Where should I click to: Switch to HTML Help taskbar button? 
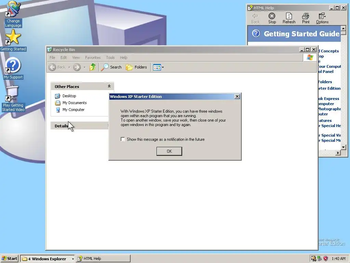(x=103, y=259)
